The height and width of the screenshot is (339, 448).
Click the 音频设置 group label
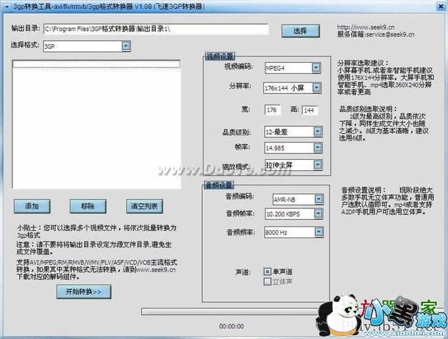[x=219, y=185]
